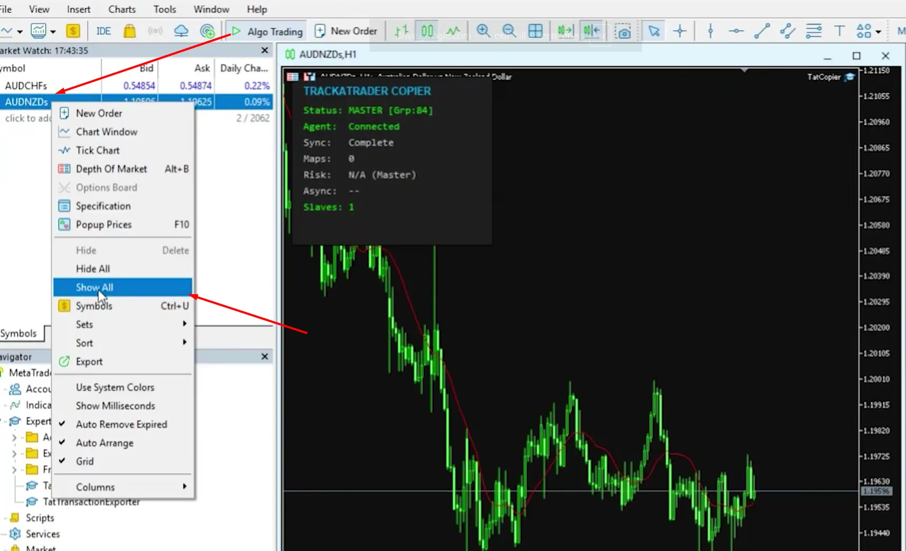Expand the Sets submenu

[122, 324]
